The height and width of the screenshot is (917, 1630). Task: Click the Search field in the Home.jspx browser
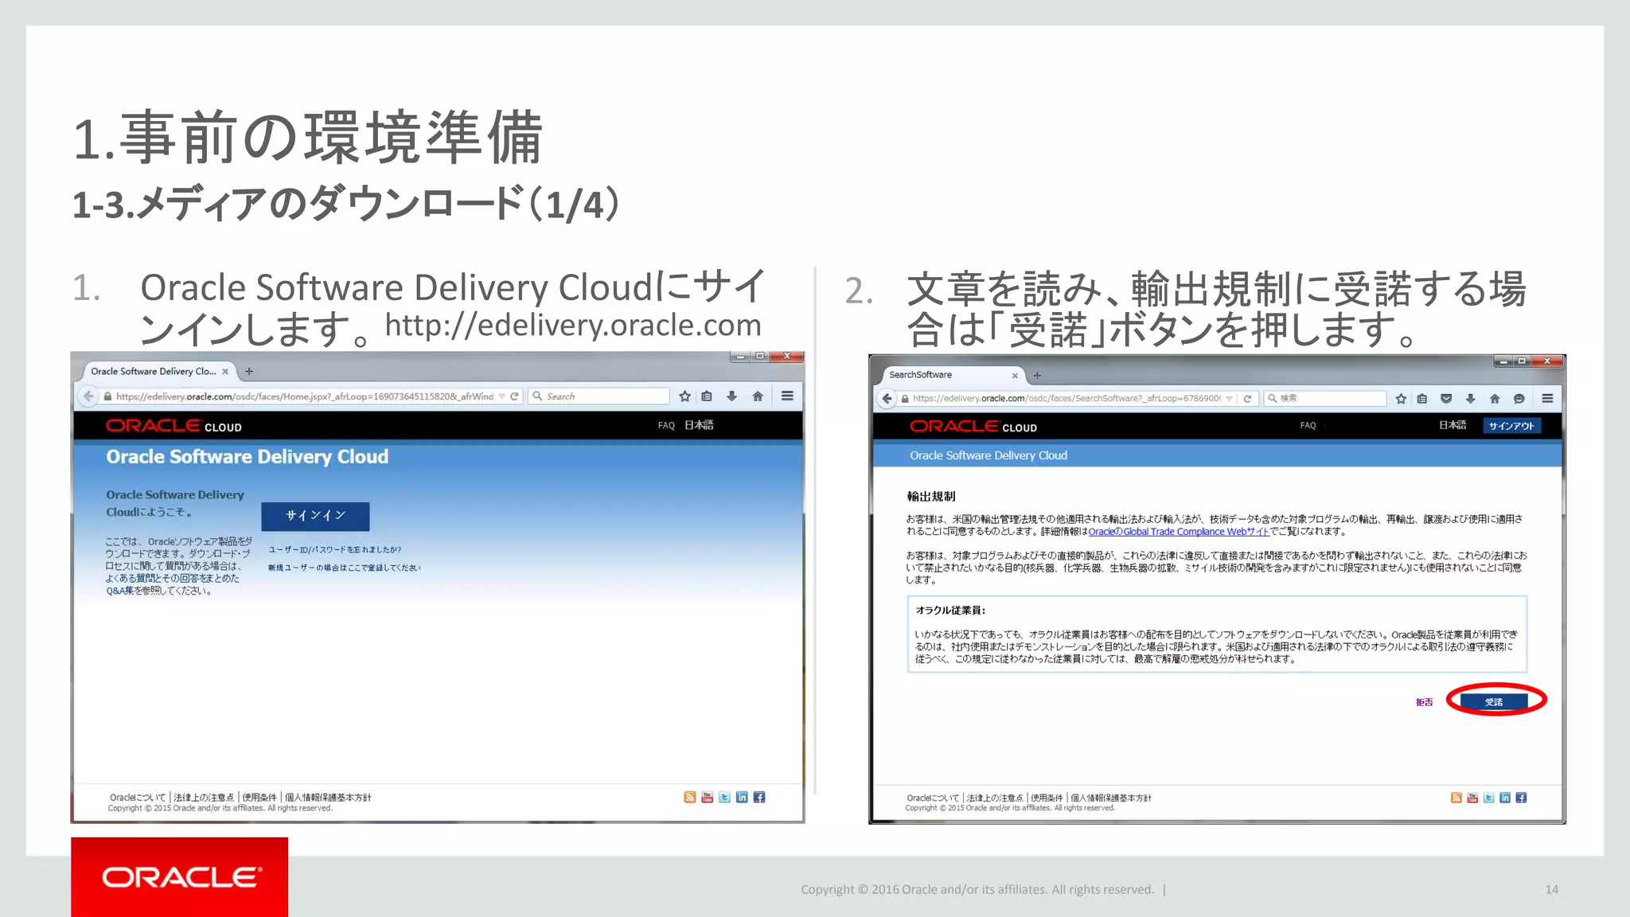coord(599,396)
